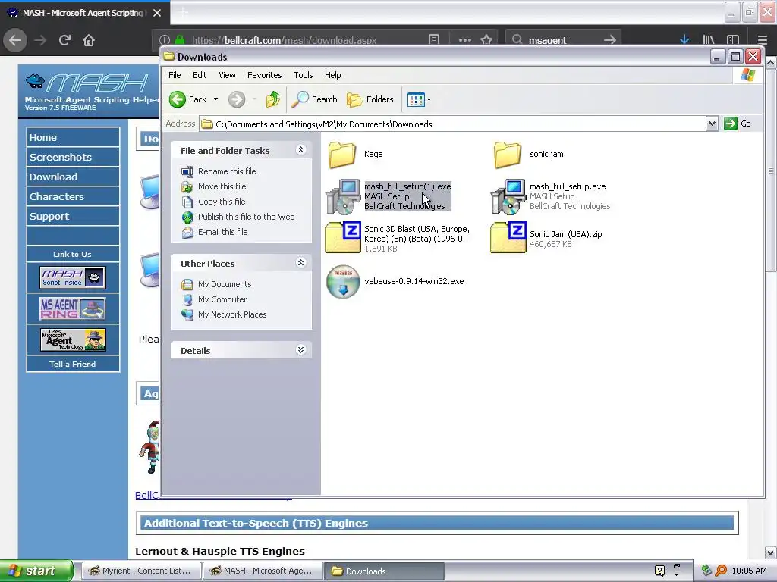Select yabause-0.9.14-win32.exe installer icon
This screenshot has width=777, height=582.
[x=343, y=281]
